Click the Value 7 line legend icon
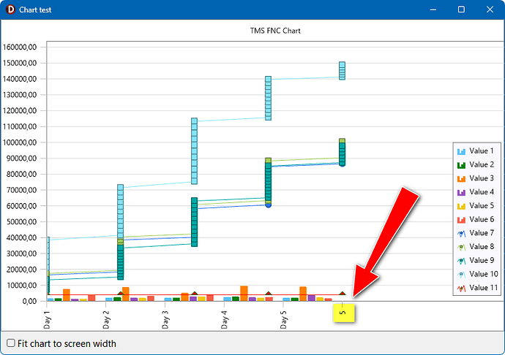Viewport: 505px width, 355px height. (461, 234)
